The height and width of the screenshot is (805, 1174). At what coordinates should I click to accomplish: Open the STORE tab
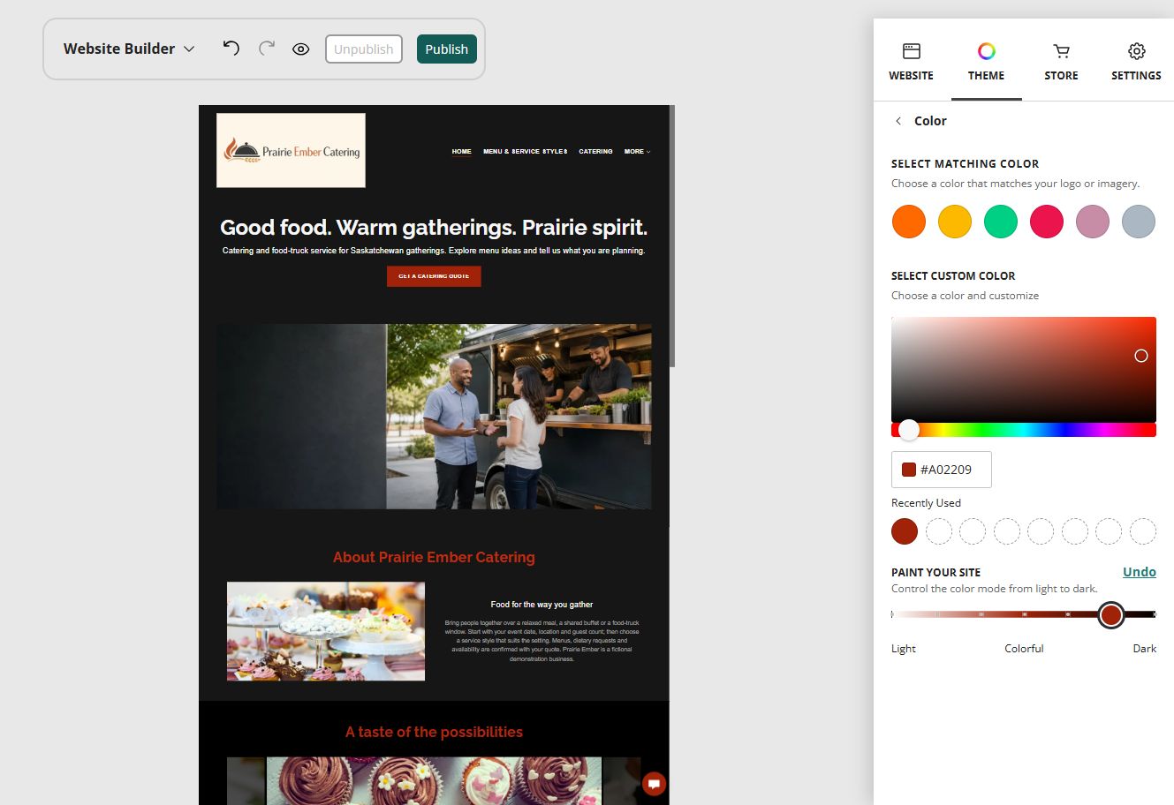tap(1061, 61)
